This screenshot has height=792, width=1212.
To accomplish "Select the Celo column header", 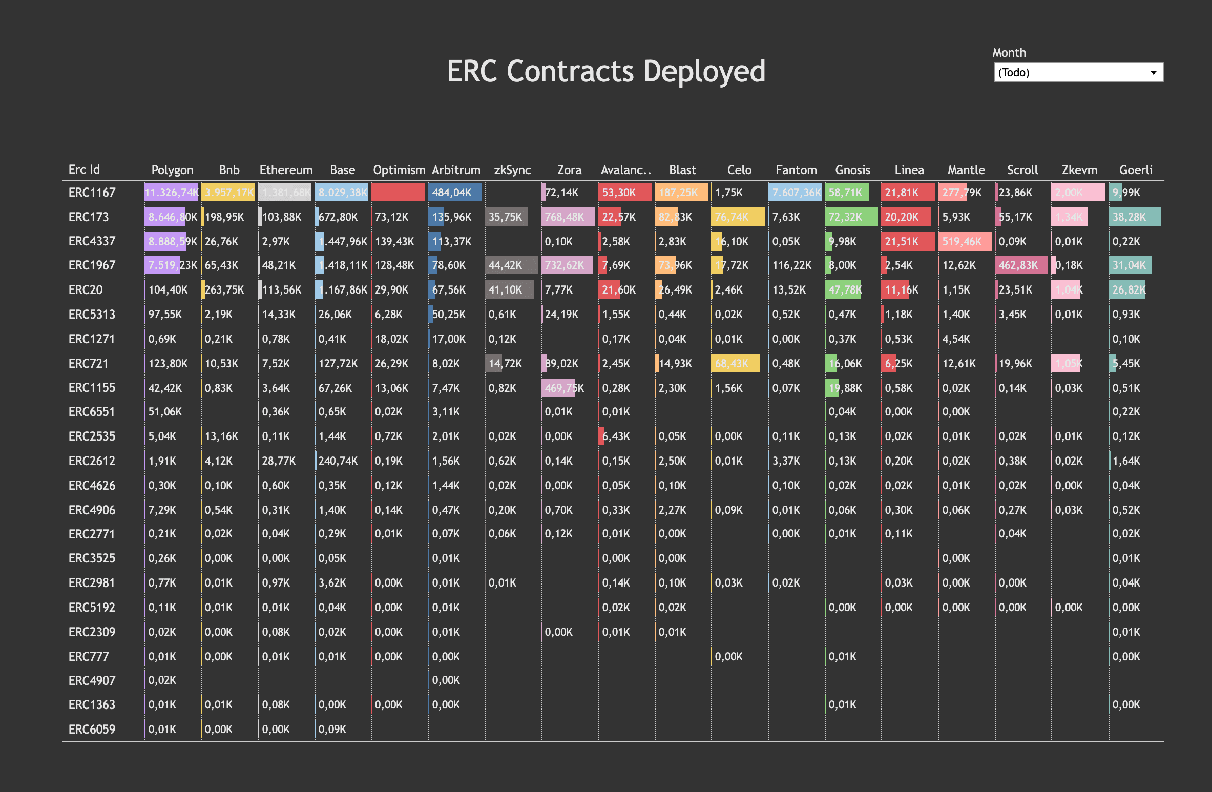I will [739, 170].
